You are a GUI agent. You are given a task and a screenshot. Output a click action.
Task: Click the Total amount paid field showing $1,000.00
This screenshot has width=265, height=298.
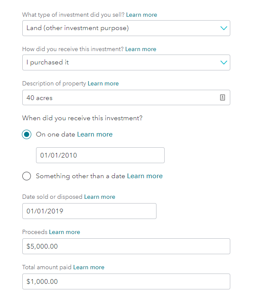point(126,281)
